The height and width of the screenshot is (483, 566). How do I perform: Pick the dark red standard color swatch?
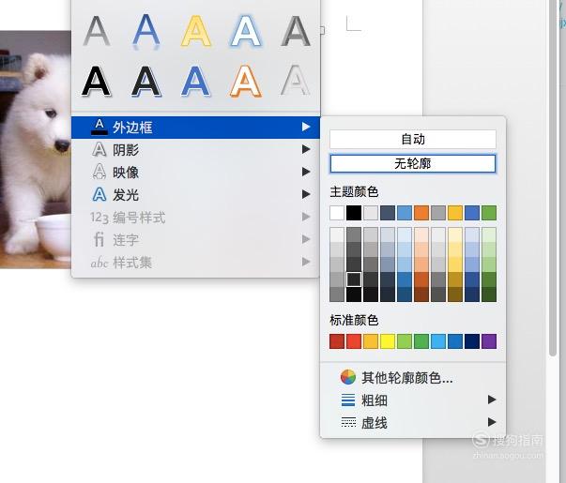337,341
